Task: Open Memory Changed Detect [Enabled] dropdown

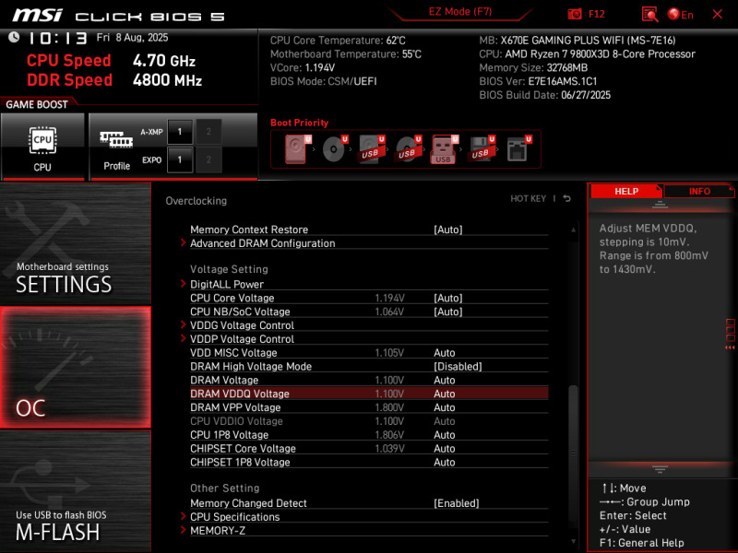Action: point(456,503)
